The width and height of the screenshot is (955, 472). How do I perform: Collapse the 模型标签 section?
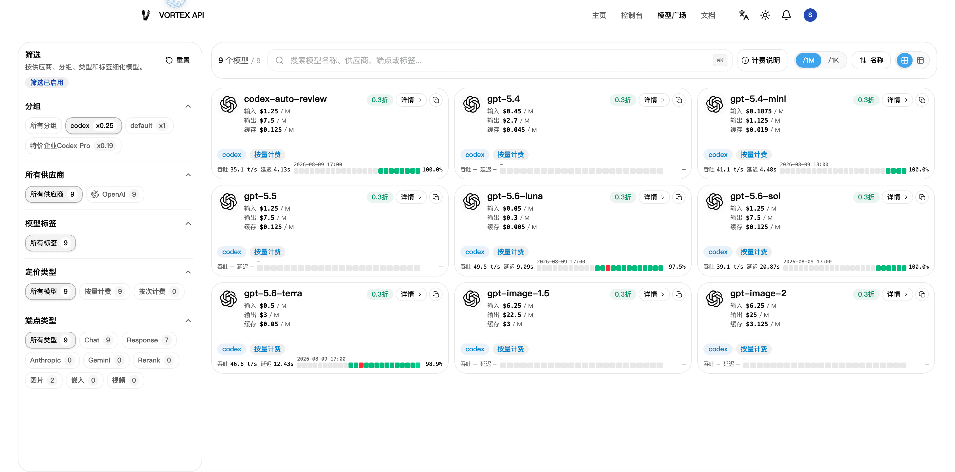point(188,224)
